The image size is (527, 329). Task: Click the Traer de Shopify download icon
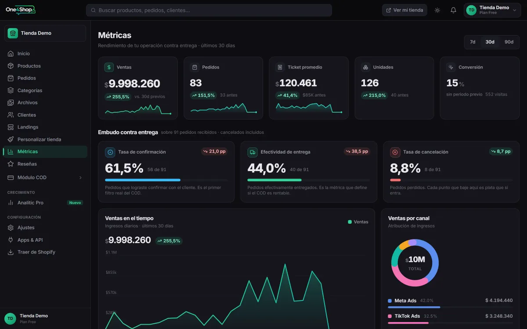click(11, 252)
